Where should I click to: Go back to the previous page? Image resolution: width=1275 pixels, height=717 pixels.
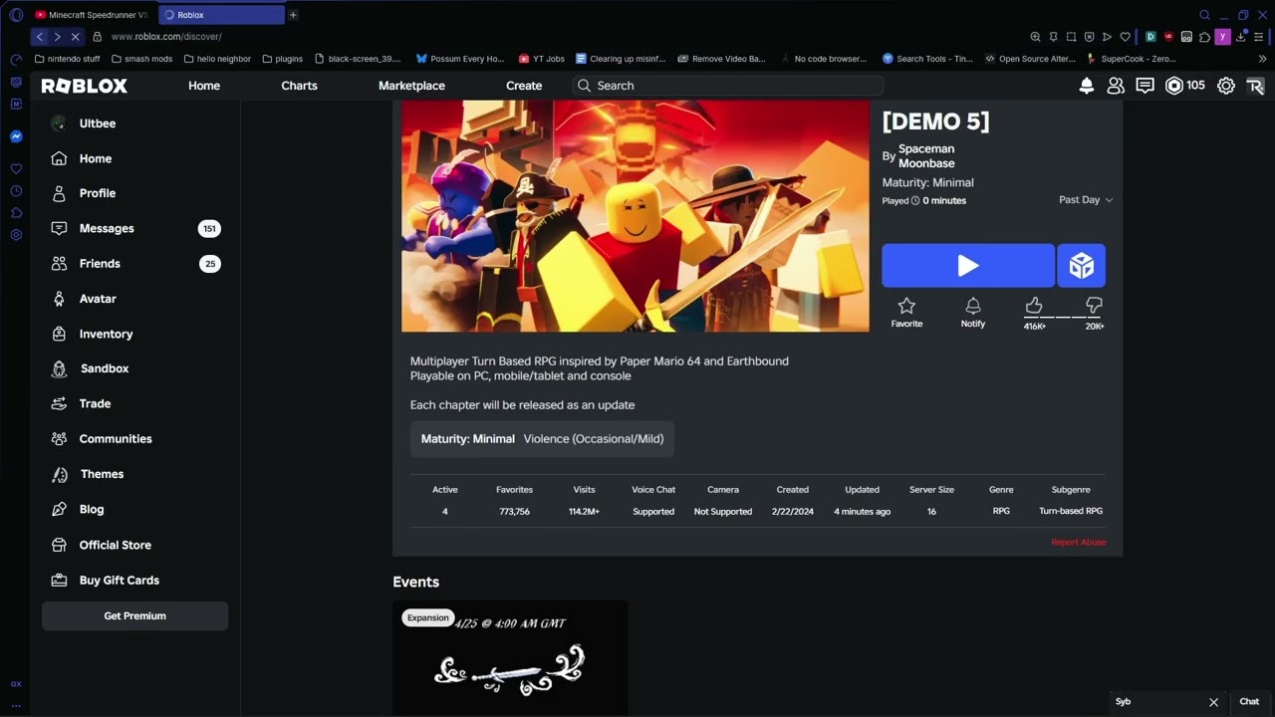(39, 37)
